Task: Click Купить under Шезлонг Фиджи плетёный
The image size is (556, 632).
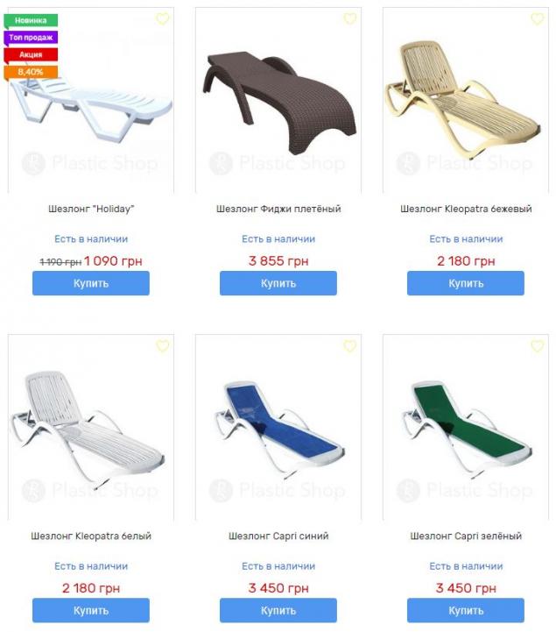Action: pos(278,283)
